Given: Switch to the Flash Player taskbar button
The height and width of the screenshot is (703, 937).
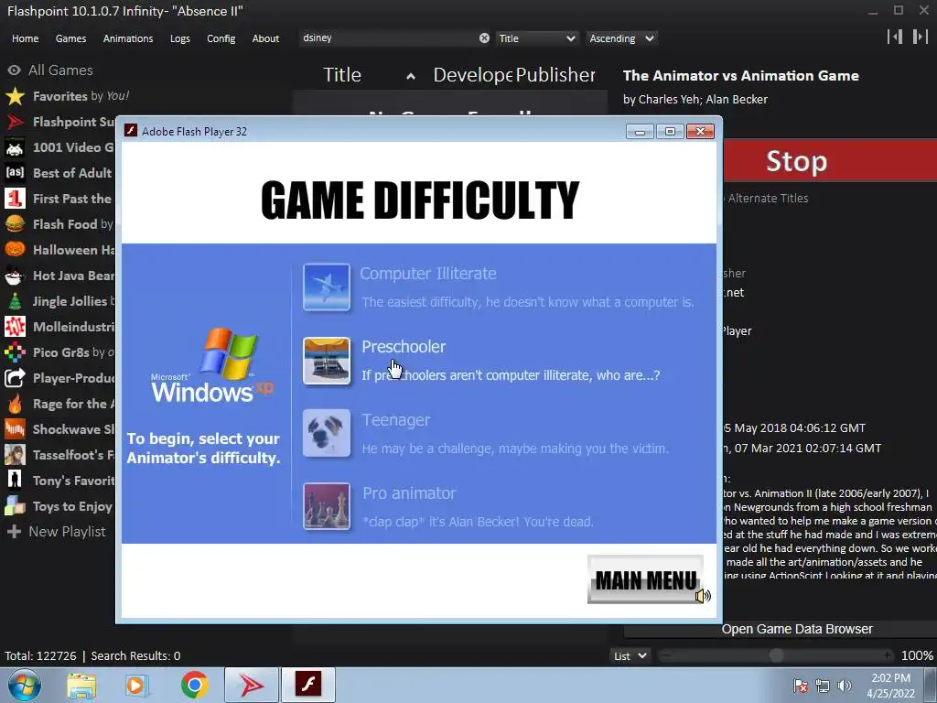Looking at the screenshot, I should point(308,685).
